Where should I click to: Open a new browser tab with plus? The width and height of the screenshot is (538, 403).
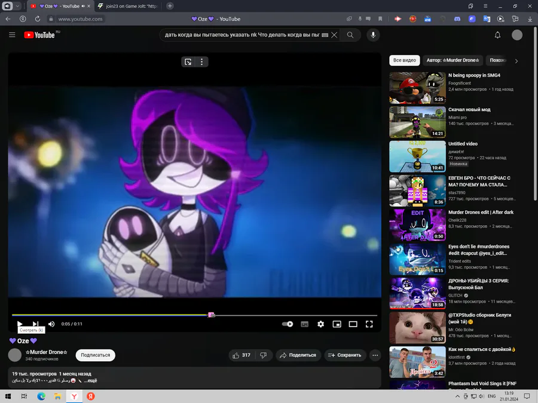(x=170, y=6)
